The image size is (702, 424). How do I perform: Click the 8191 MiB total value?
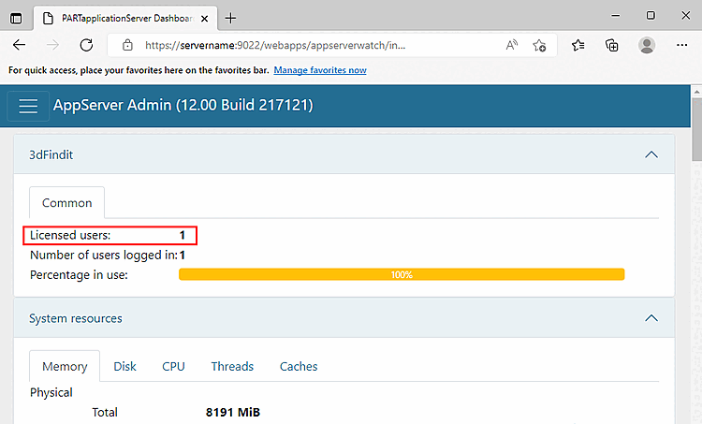coord(233,413)
